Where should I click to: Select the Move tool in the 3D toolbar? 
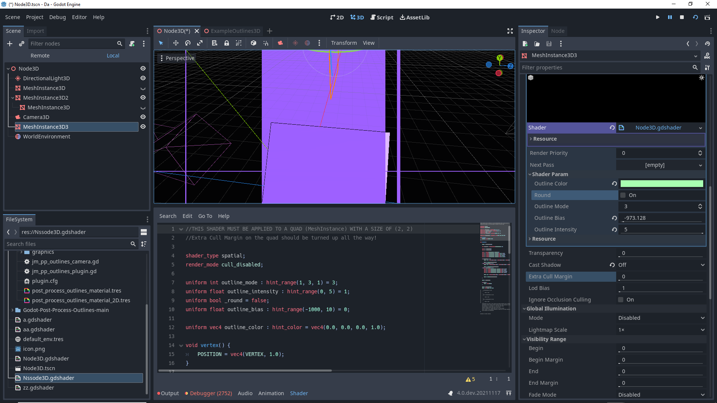tap(176, 43)
